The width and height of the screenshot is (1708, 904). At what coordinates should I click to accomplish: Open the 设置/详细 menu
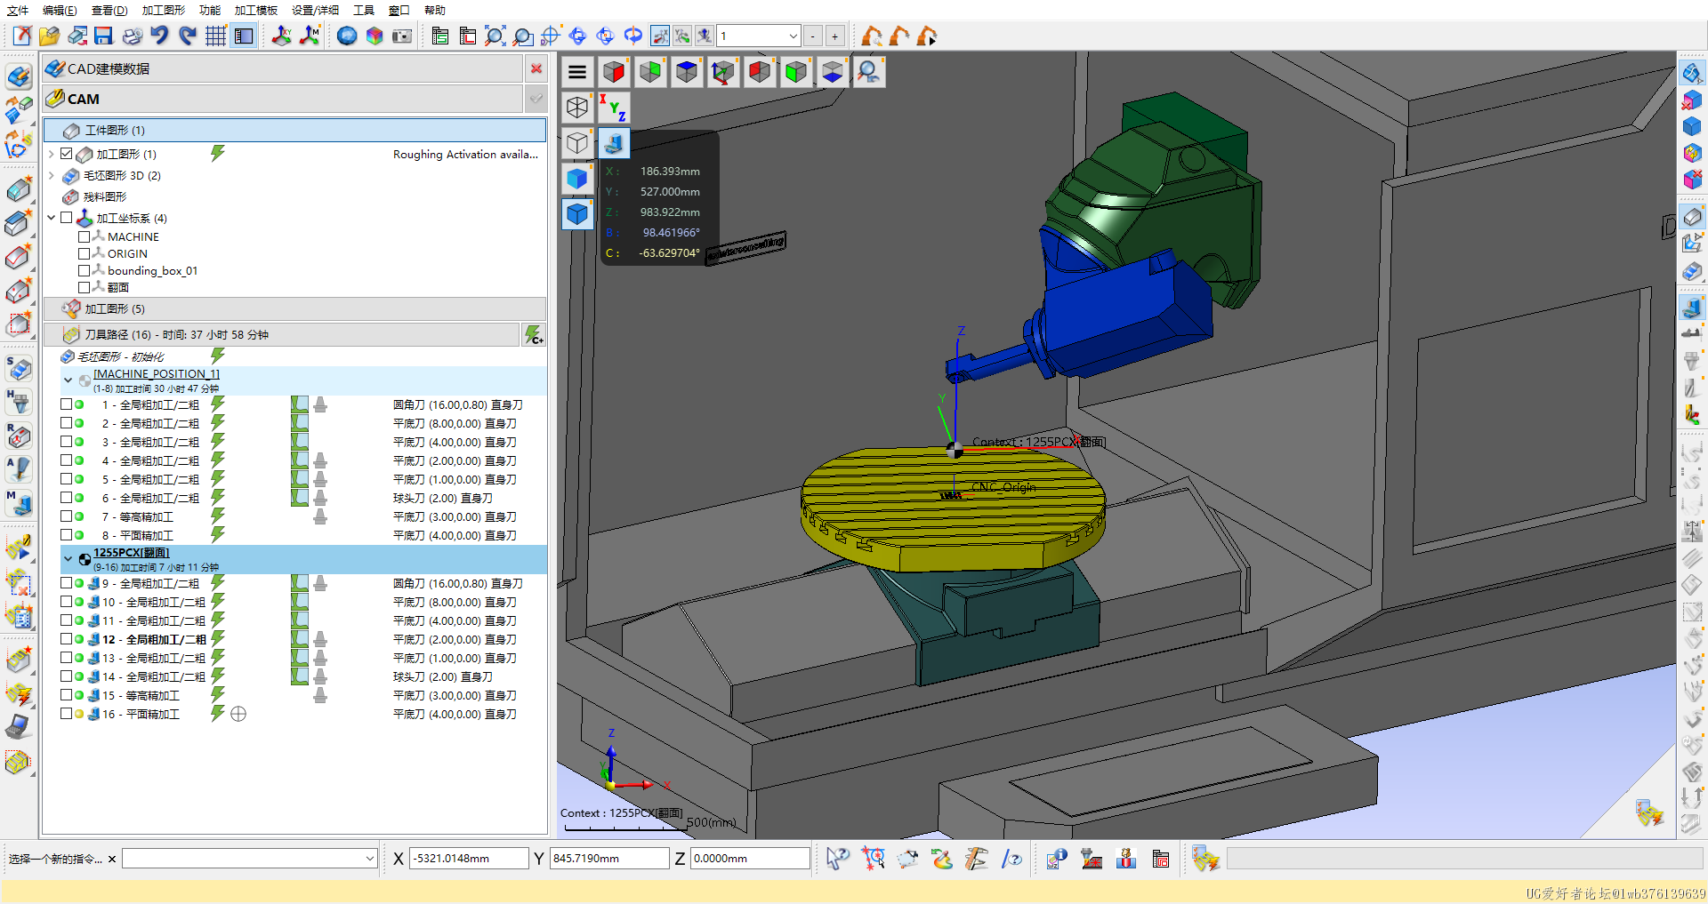tap(315, 10)
